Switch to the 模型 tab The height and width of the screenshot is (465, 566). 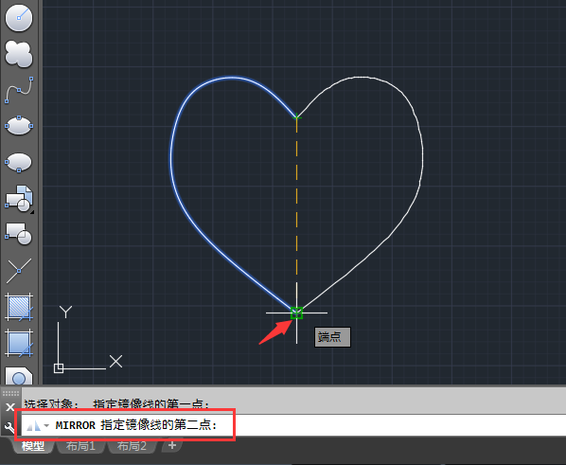33,446
